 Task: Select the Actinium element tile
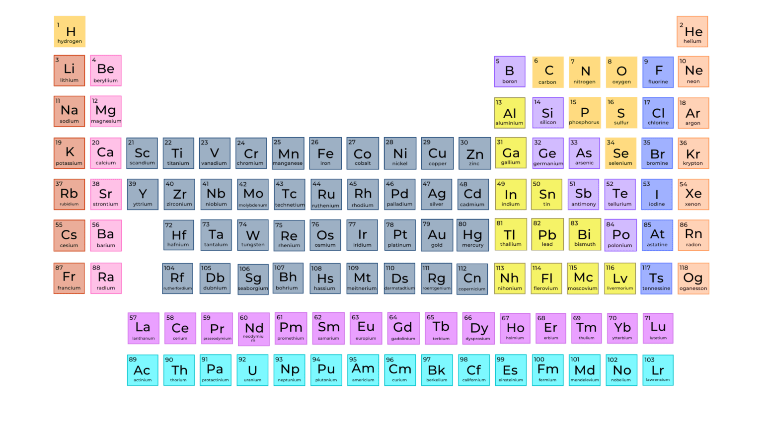pos(143,370)
